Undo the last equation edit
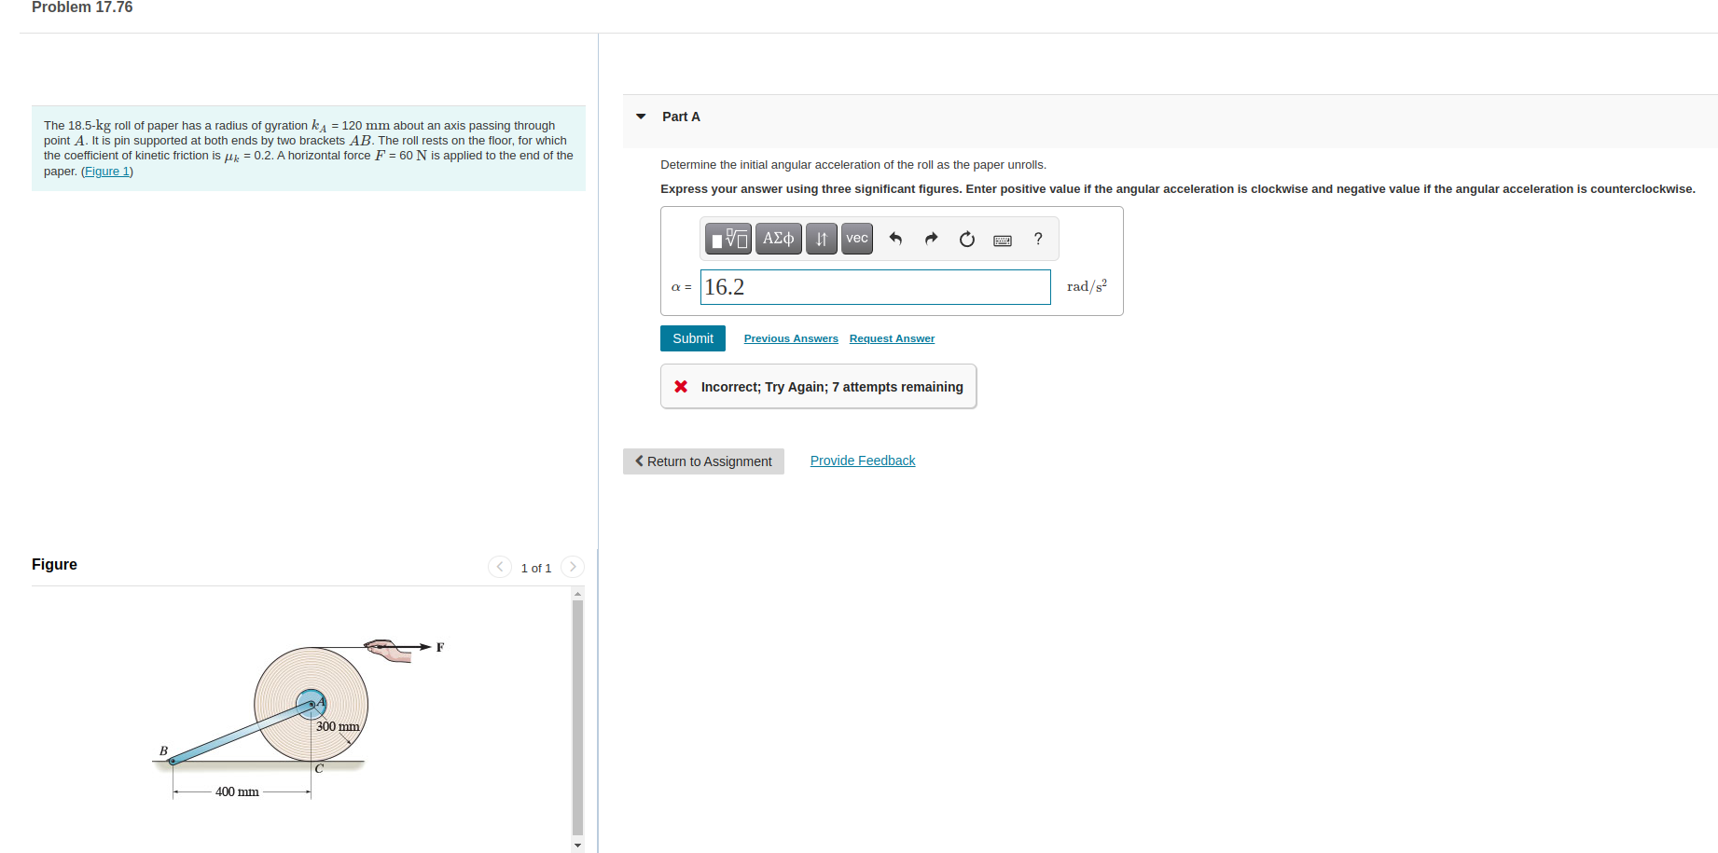This screenshot has width=1718, height=853. pos(894,239)
